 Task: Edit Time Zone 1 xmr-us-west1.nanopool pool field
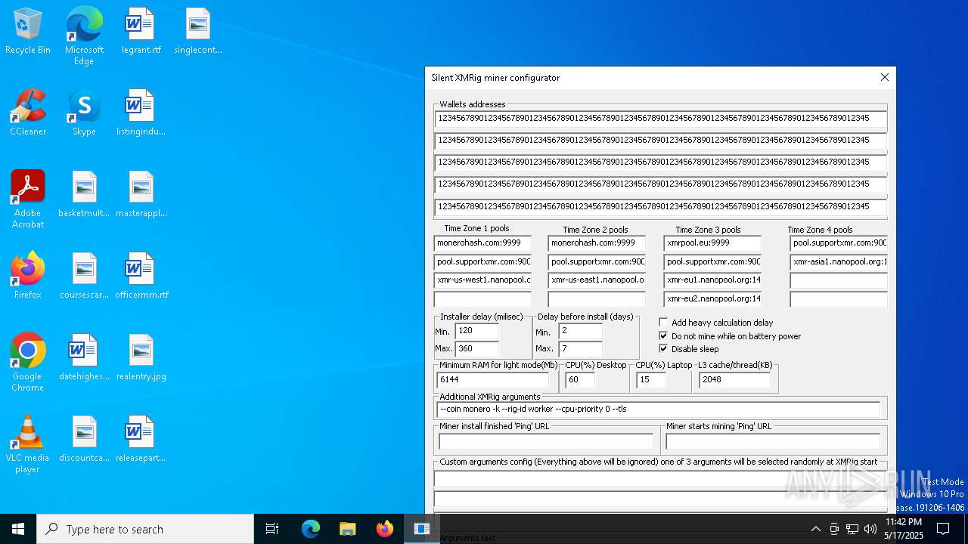pos(482,280)
